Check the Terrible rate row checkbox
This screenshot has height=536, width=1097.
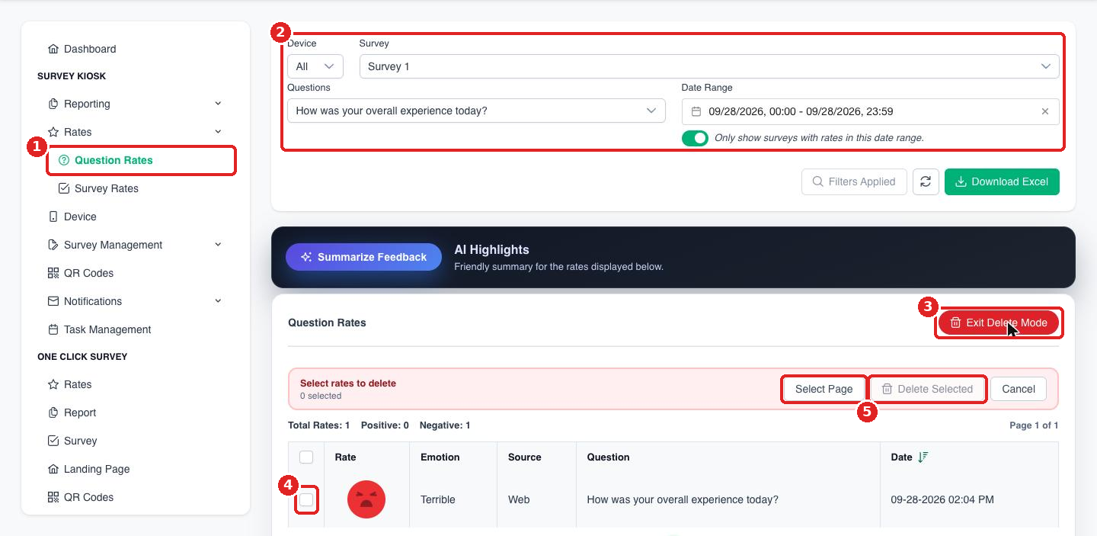click(x=306, y=500)
